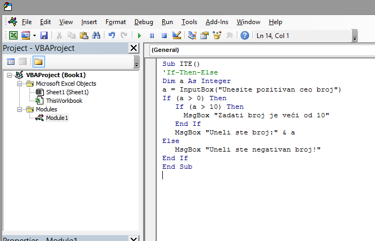Click the Find binoculars icon
The height and width of the screenshot is (241, 375).
tap(96, 36)
